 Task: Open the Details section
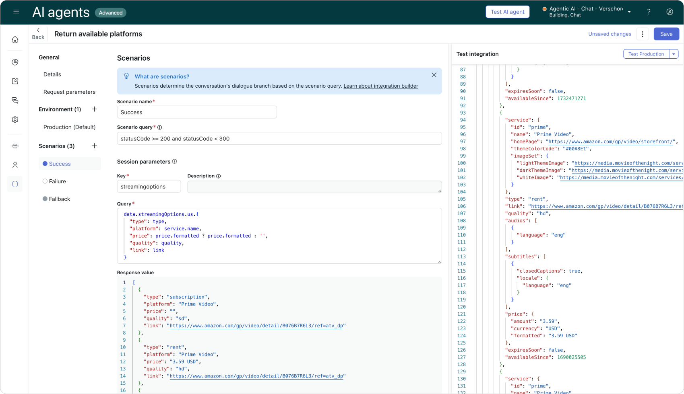(x=52, y=74)
